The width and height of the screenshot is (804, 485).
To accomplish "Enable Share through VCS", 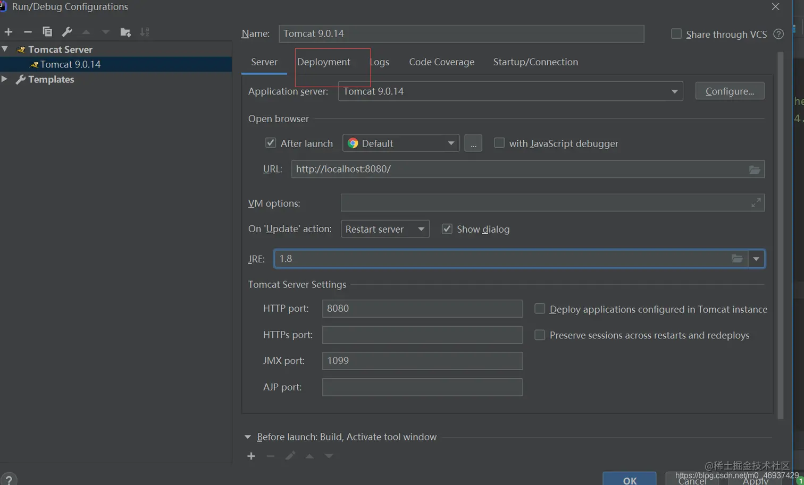I will click(x=676, y=34).
